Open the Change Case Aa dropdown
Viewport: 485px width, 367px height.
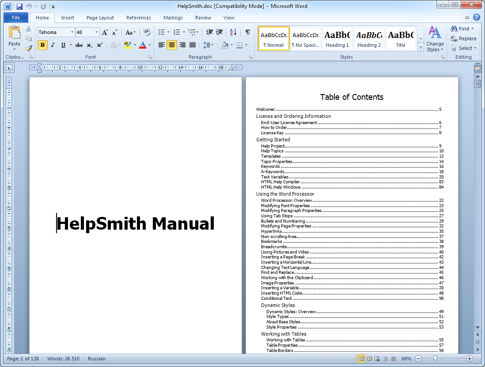131,33
